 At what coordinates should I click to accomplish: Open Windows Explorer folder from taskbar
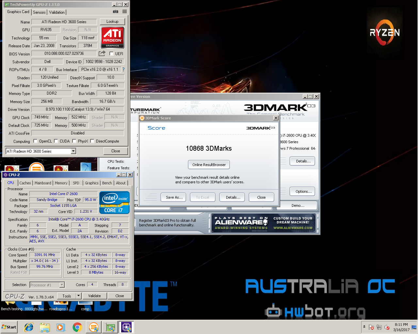[x=45, y=327]
